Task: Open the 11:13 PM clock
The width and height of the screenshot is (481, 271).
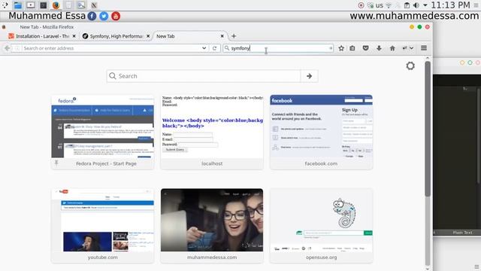Action: coord(450,5)
